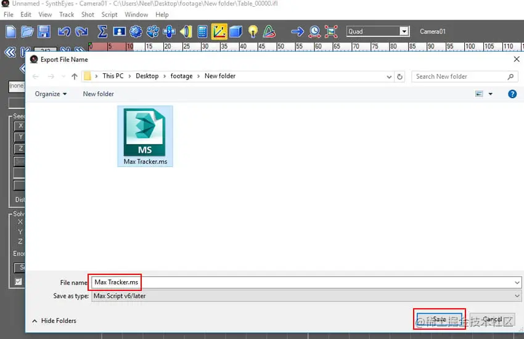Screen dimensions: 524x339
Task: Open dialog help question mark icon
Action: tap(512, 94)
